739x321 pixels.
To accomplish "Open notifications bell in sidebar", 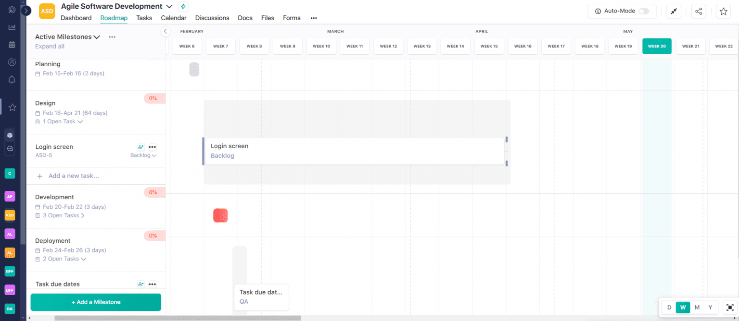I will (x=12, y=80).
